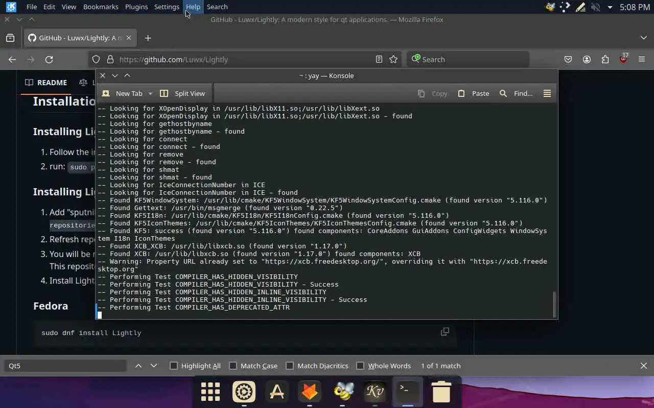Open the Search menu in top bar

tap(217, 7)
